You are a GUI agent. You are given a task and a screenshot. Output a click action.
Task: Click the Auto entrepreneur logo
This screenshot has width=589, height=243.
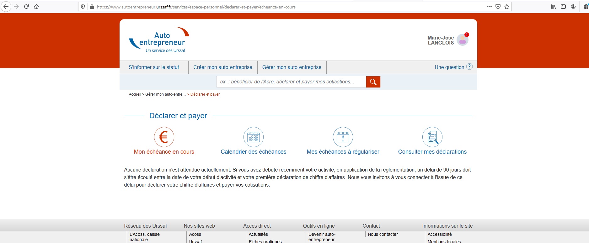coord(159,40)
